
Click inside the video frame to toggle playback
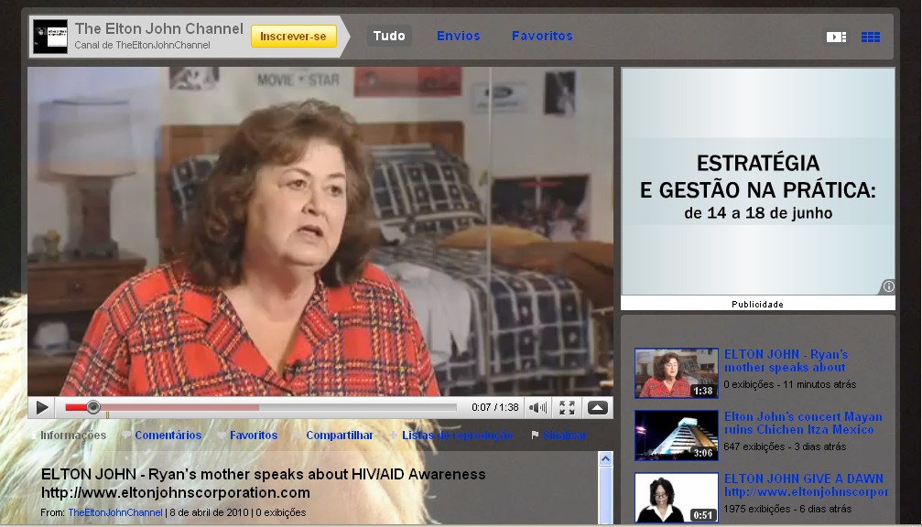click(x=320, y=231)
